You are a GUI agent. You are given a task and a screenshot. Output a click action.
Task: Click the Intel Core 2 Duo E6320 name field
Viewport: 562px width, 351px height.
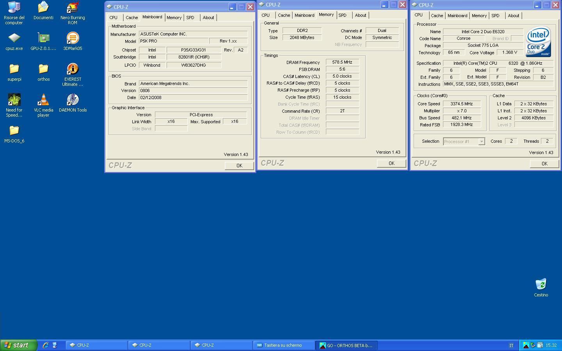click(x=483, y=32)
